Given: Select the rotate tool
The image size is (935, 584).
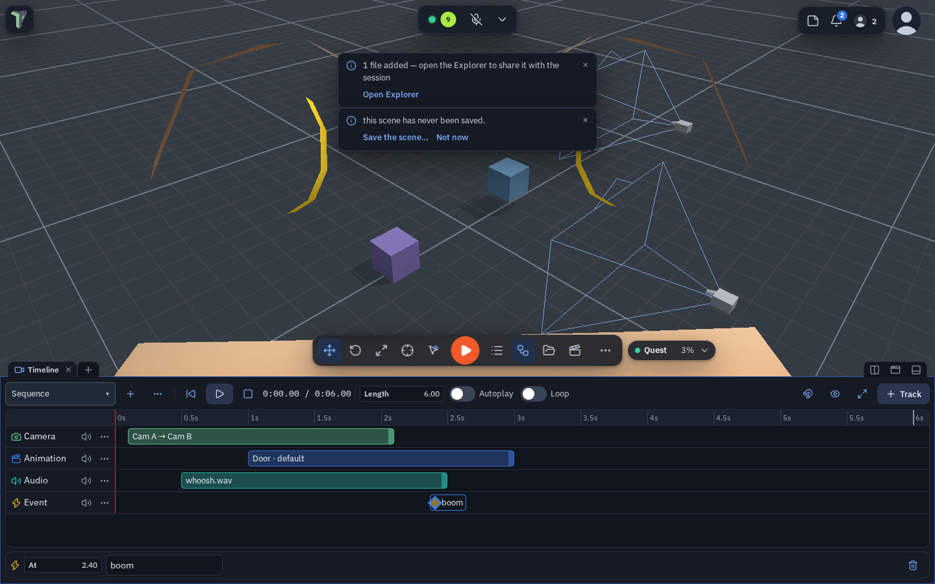Looking at the screenshot, I should point(355,350).
